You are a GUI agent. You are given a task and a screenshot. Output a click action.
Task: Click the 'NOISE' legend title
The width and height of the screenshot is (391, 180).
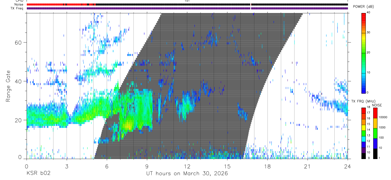[x=377, y=105]
